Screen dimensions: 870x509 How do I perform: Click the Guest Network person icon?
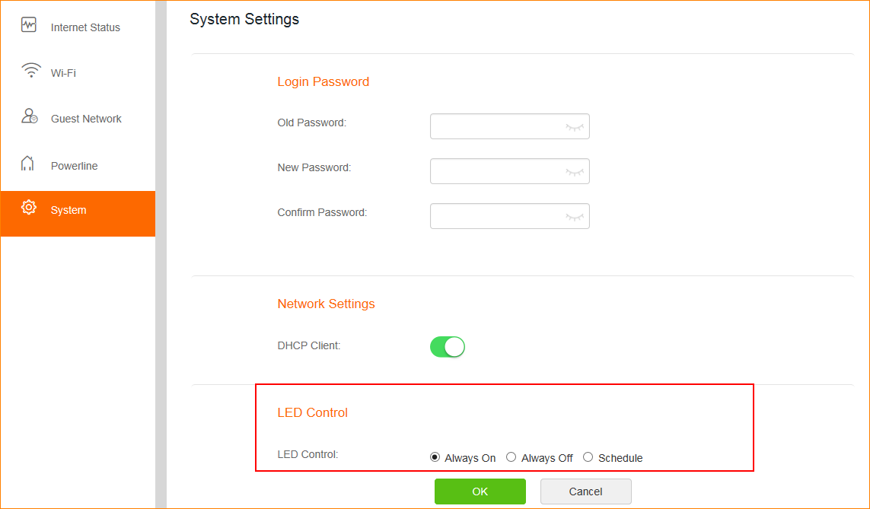point(30,116)
